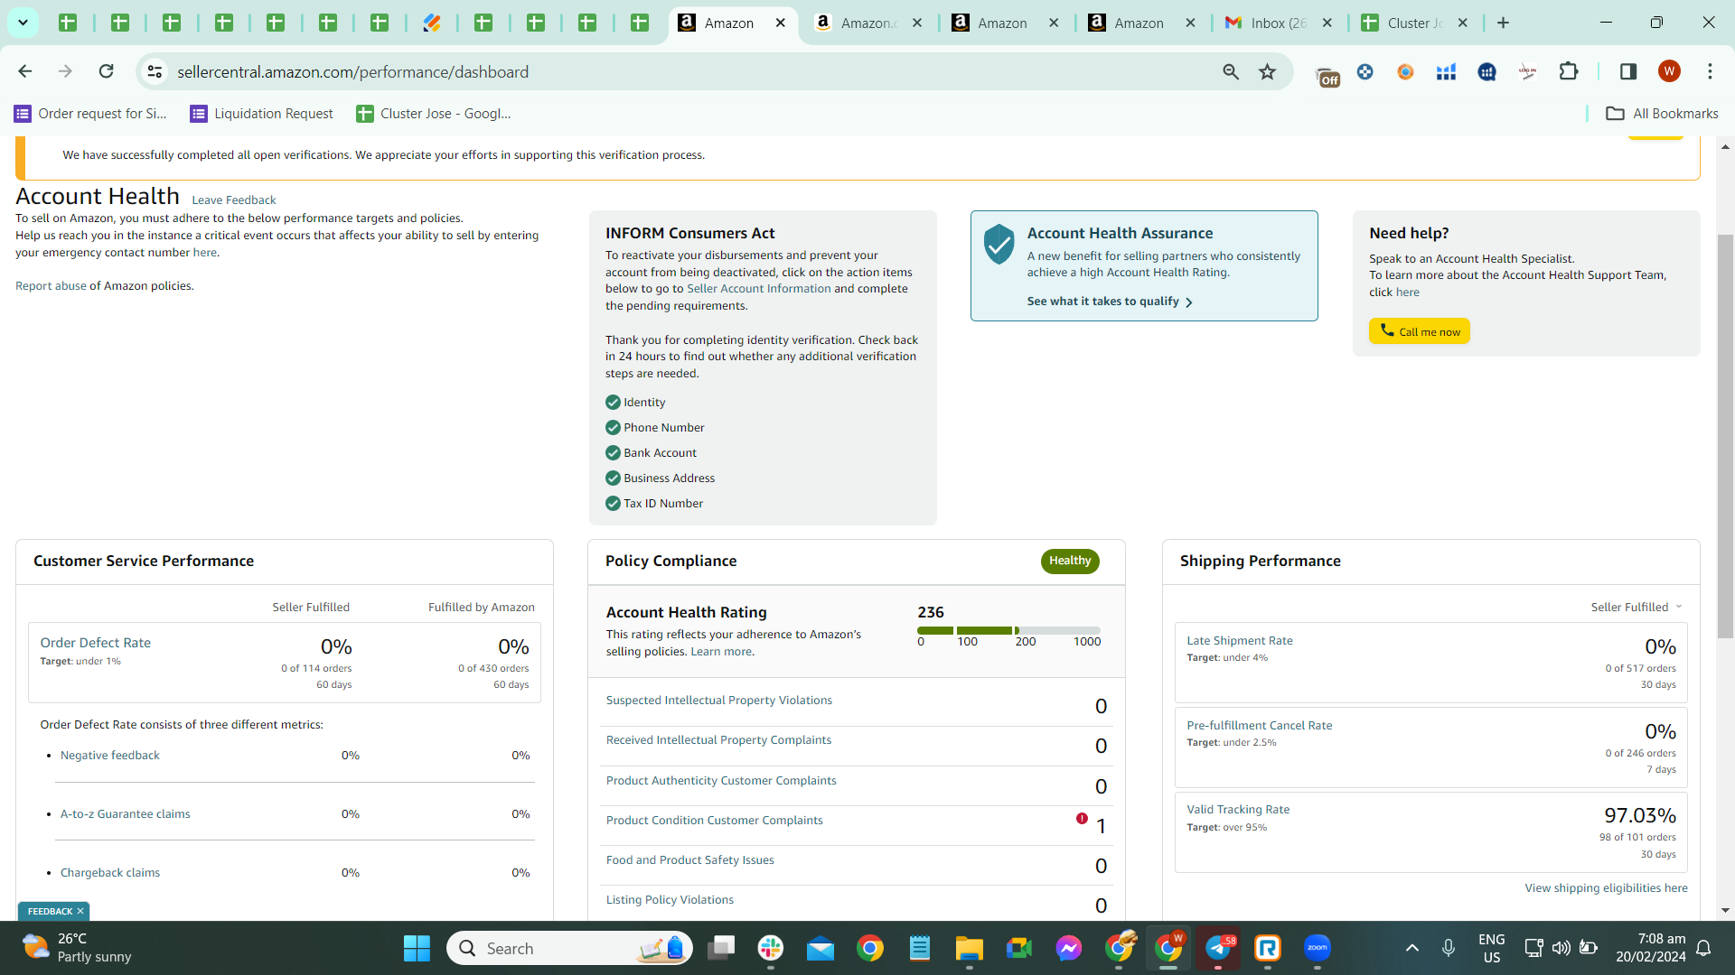Viewport: 1735px width, 975px height.
Task: Open the Cluster Jose bookmark
Action: [x=434, y=113]
